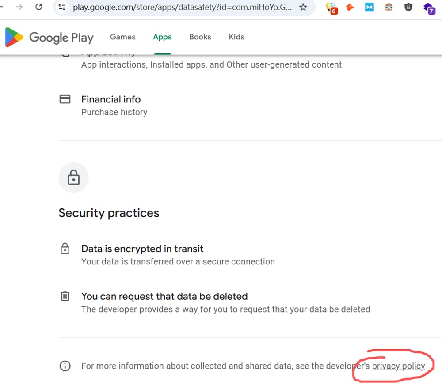
Task: Open site information icon in address bar
Action: (x=62, y=7)
